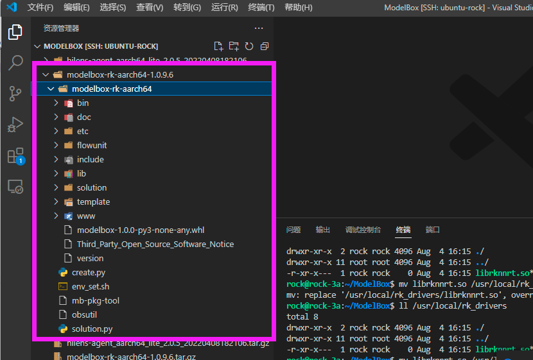This screenshot has width=533, height=360.
Task: Open the obsutil file
Action: pos(84,315)
